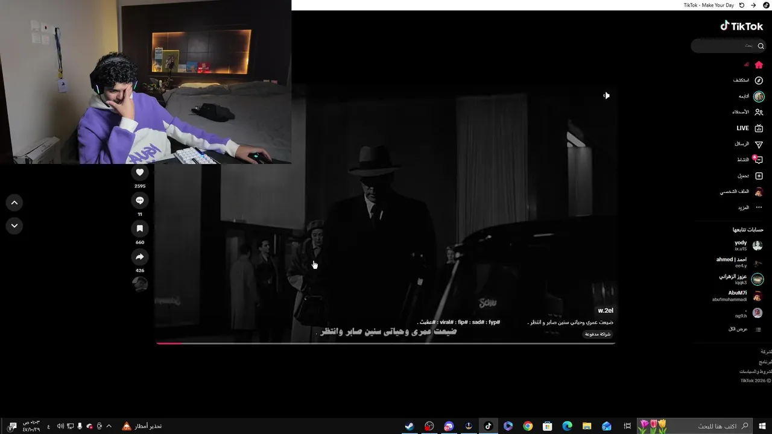Open the Home feed icon

759,64
